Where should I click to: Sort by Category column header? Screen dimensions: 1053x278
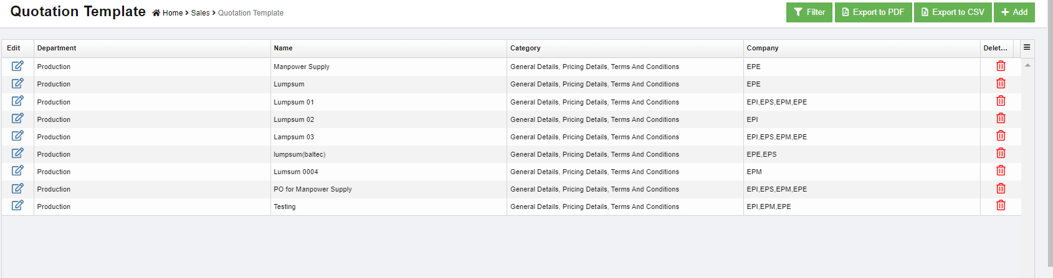pyautogui.click(x=525, y=48)
